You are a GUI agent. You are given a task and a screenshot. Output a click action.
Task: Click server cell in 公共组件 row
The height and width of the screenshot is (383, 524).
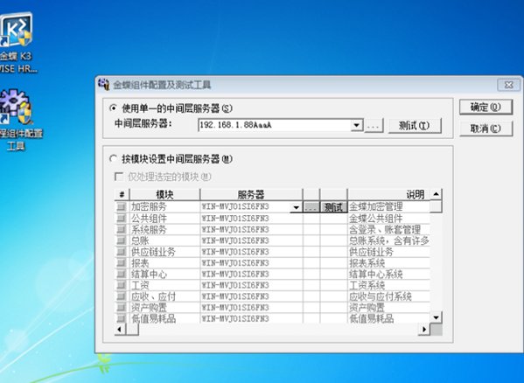251,219
